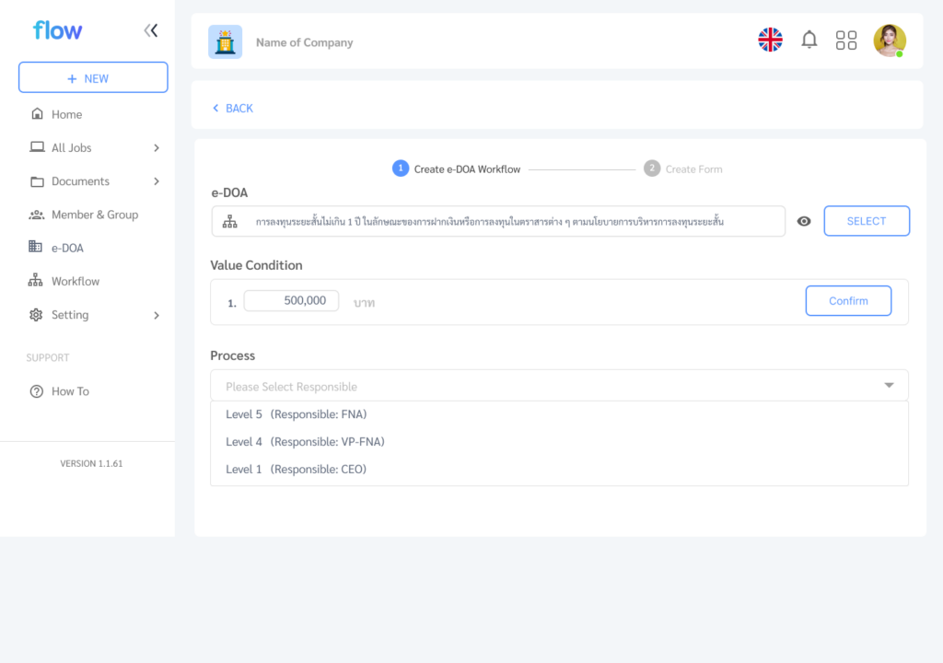Edit the 500,000 value field

point(291,301)
